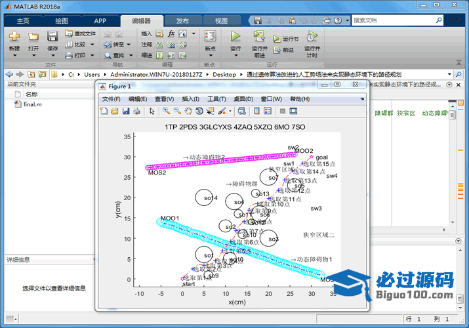The width and height of the screenshot is (469, 328).
Task: Expand the 转至 dropdown arrow
Action: tap(129, 45)
